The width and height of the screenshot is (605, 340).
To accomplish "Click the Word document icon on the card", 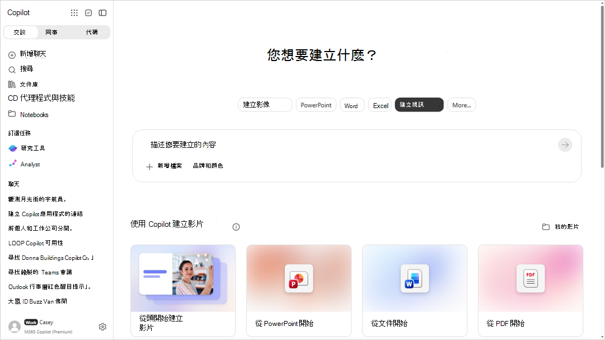I will tap(415, 278).
